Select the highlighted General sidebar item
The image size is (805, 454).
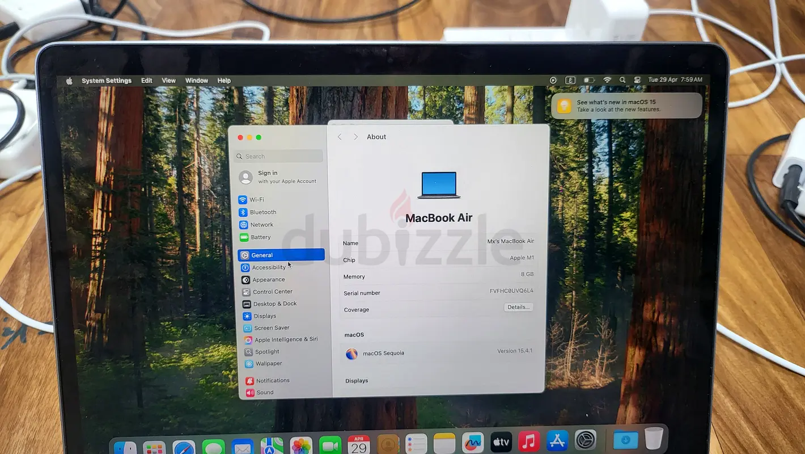281,255
